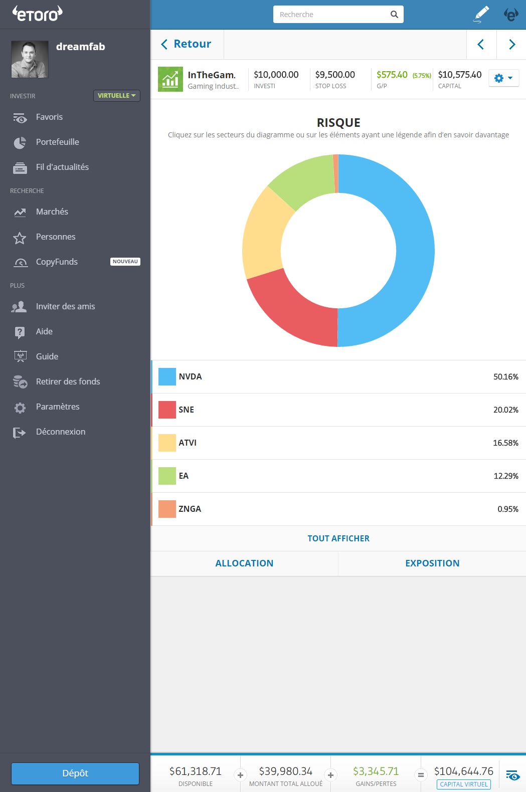Toggle the eye view icon at bottom right
The height and width of the screenshot is (792, 526).
tap(512, 775)
